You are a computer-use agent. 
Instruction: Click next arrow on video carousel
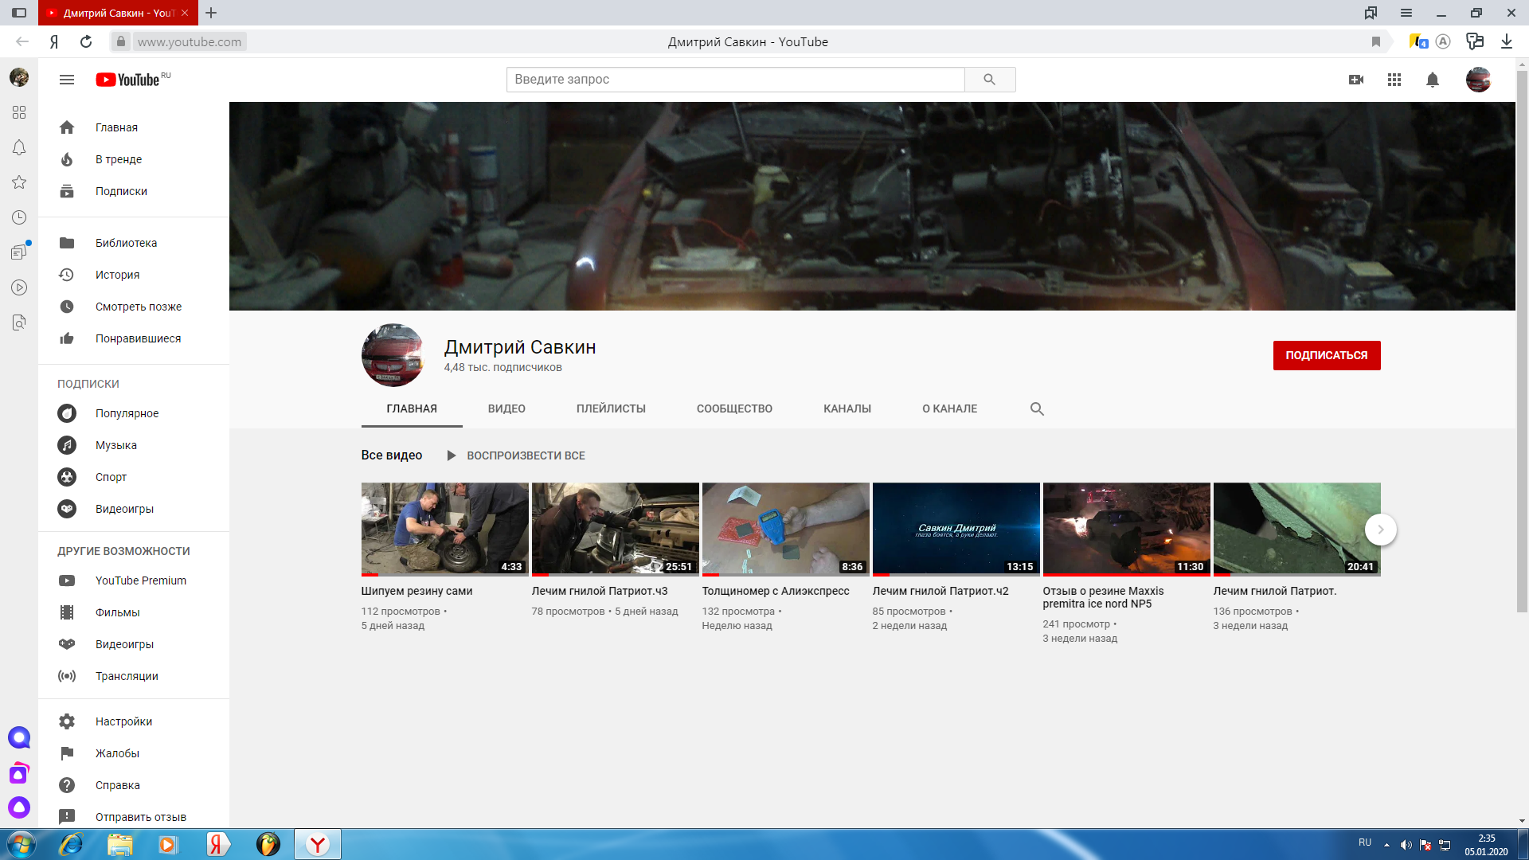1381,530
